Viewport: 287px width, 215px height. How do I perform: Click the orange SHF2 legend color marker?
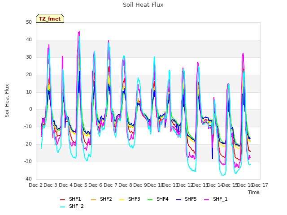click(94, 200)
